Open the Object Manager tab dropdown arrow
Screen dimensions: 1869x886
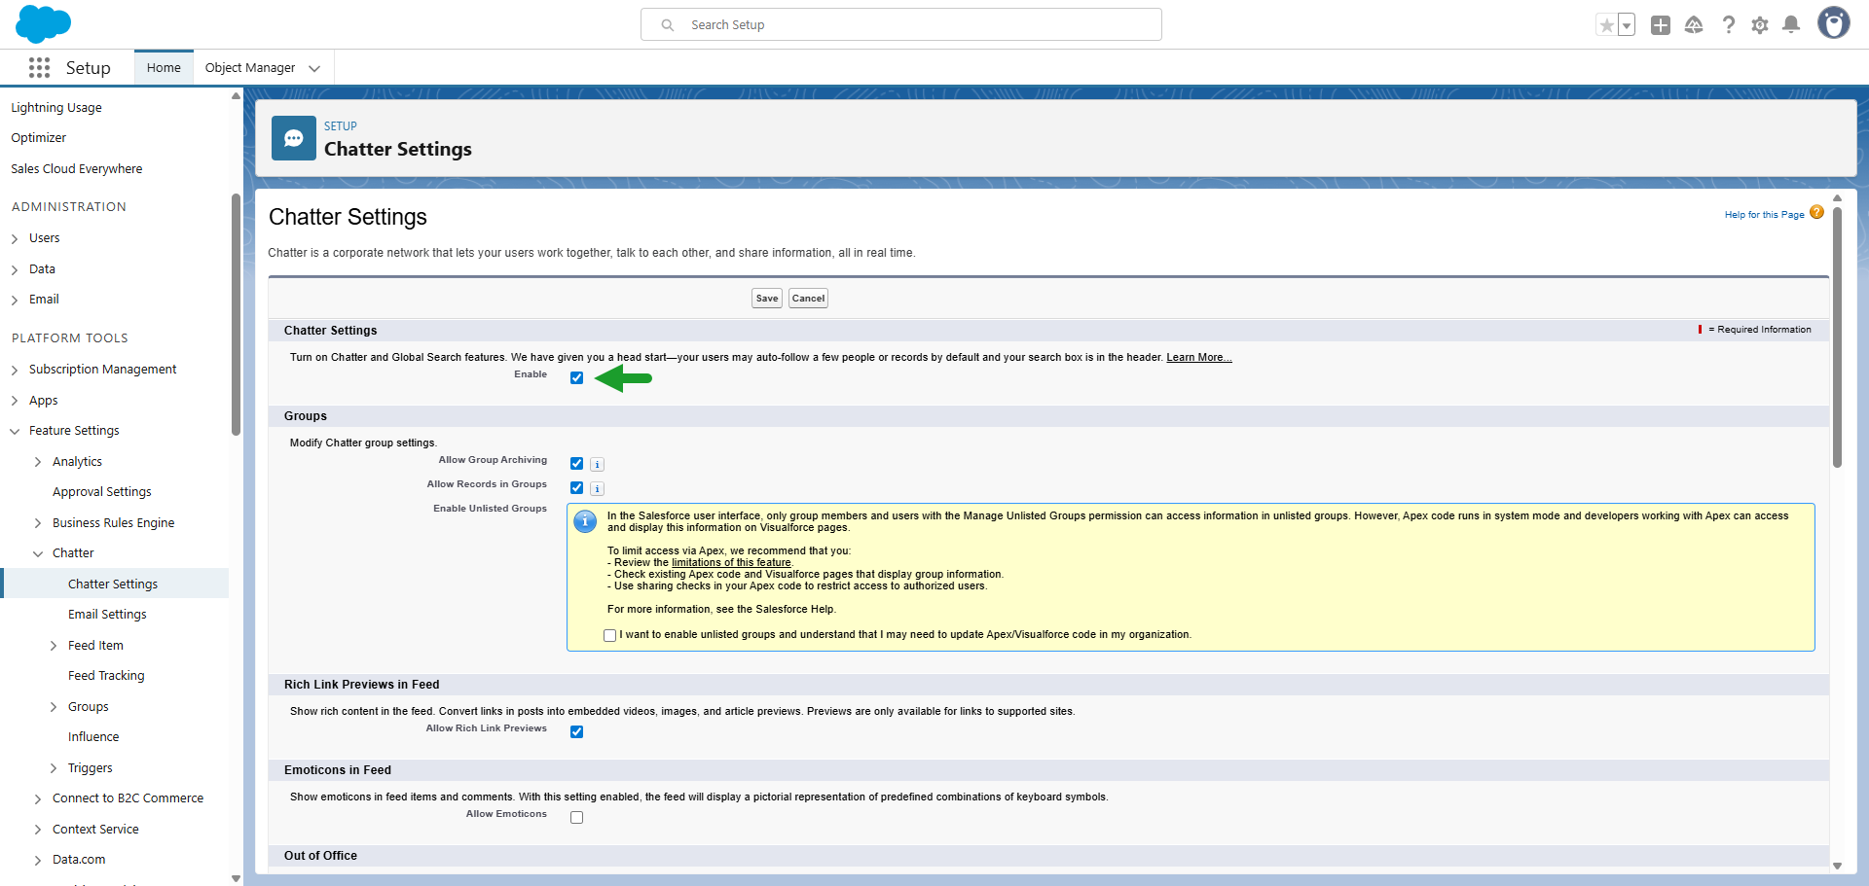pos(314,68)
